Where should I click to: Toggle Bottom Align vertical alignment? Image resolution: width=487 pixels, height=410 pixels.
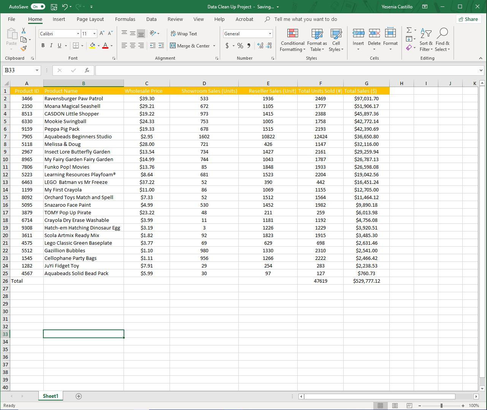pyautogui.click(x=141, y=33)
